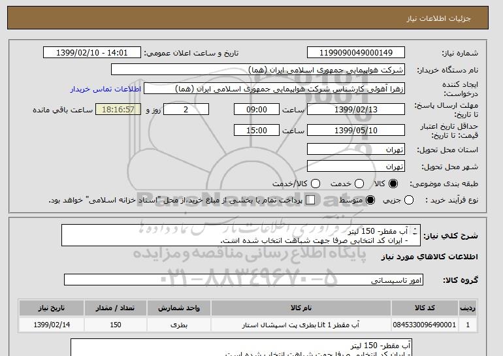Click the unit cell بطری
Image resolution: width=503 pixels, height=356 pixels.
coord(179,325)
